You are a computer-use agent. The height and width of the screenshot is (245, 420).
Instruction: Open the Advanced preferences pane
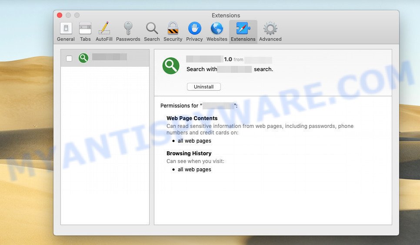point(270,32)
